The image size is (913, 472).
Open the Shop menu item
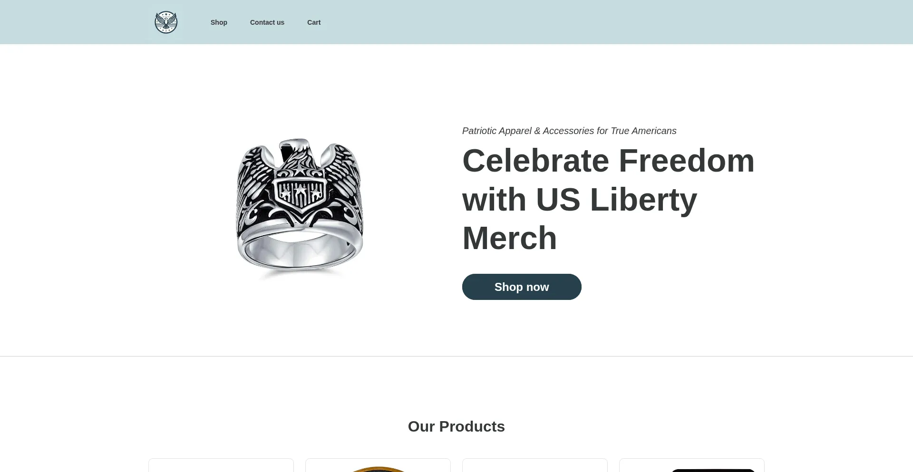pos(219,22)
